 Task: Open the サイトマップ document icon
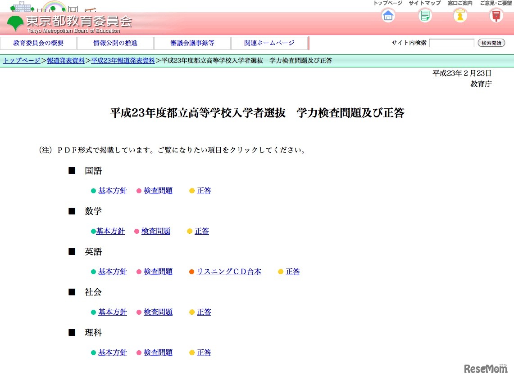423,15
